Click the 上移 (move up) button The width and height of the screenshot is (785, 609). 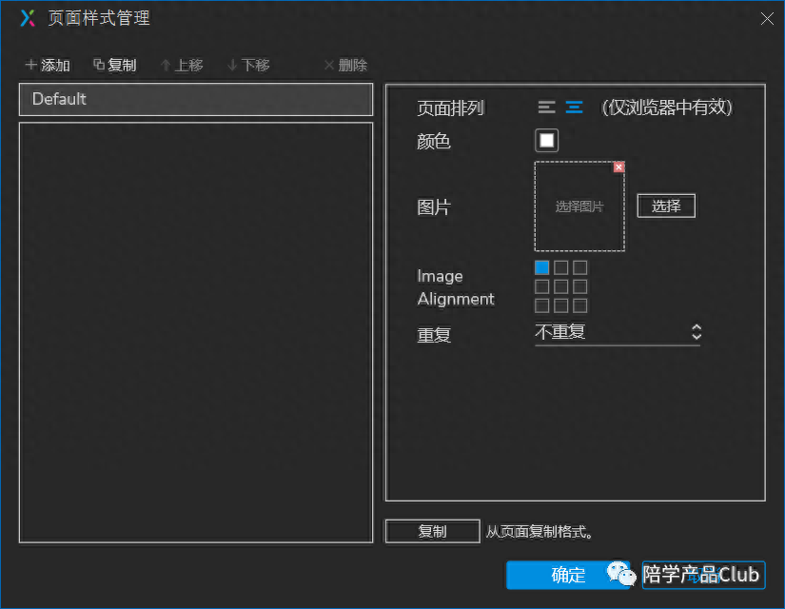(182, 65)
